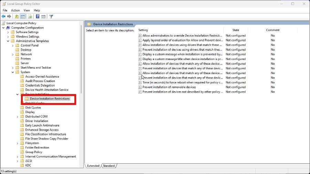This screenshot has width=310, height=174.
Task: Toggle Show/Hide Action Pane toolbar icon
Action: click(43, 17)
